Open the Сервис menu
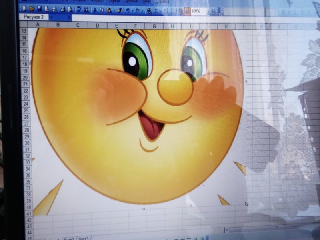This screenshot has height=240, width=320. pyautogui.click(x=114, y=1)
